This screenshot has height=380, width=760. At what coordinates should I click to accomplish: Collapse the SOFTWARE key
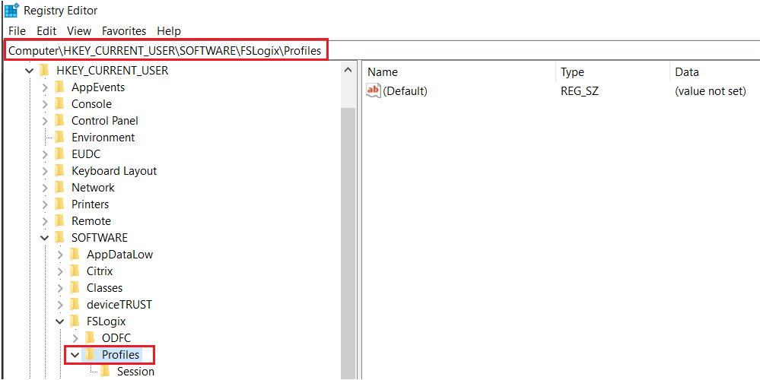45,238
